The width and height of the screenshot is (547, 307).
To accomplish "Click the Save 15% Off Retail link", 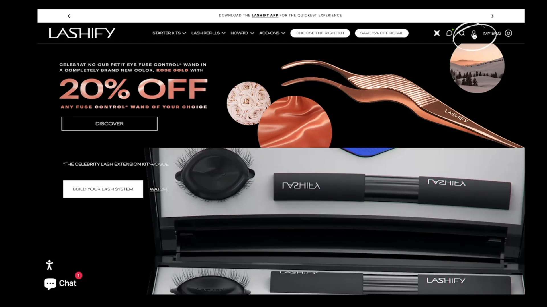I will (382, 33).
